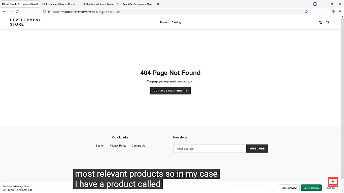Minimize the browser window

tap(323, 4)
